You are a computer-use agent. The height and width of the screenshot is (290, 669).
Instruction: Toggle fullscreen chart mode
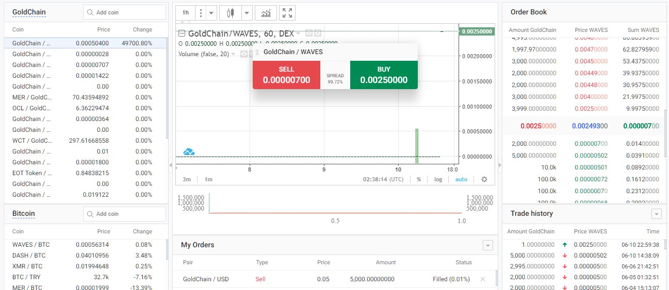(x=288, y=12)
